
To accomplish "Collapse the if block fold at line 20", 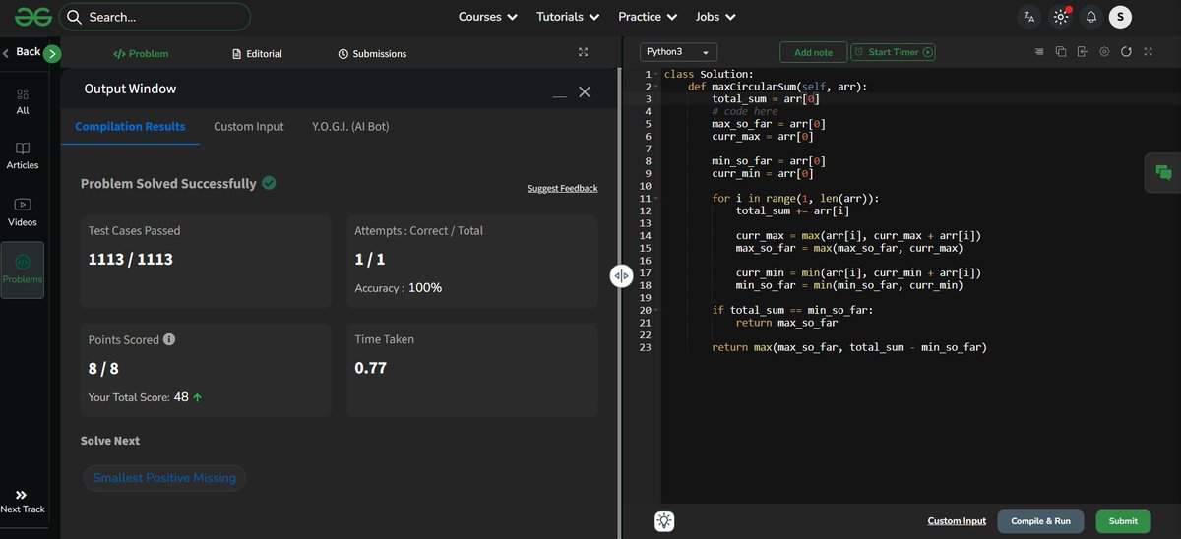I will 656,310.
